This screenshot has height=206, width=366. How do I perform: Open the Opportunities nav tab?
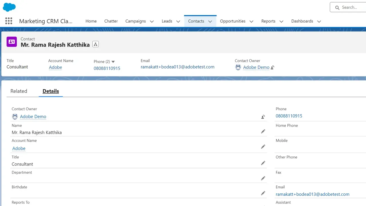[x=233, y=21]
